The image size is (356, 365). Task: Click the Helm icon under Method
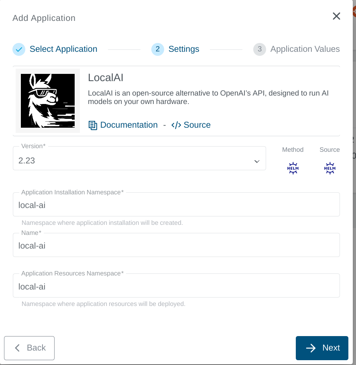coord(293,168)
